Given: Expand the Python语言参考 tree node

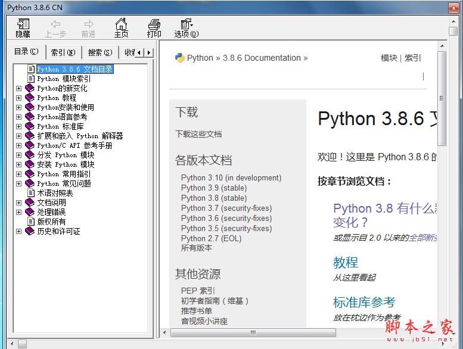Looking at the screenshot, I should (x=19, y=117).
